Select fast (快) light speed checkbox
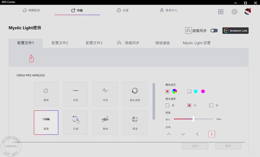 (211, 105)
